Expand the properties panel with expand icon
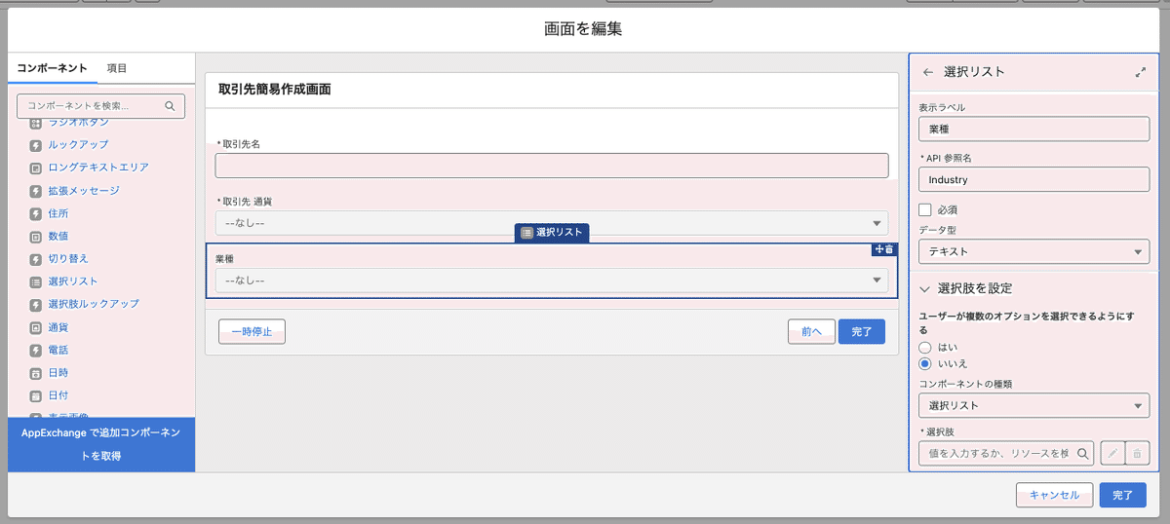 point(1141,72)
